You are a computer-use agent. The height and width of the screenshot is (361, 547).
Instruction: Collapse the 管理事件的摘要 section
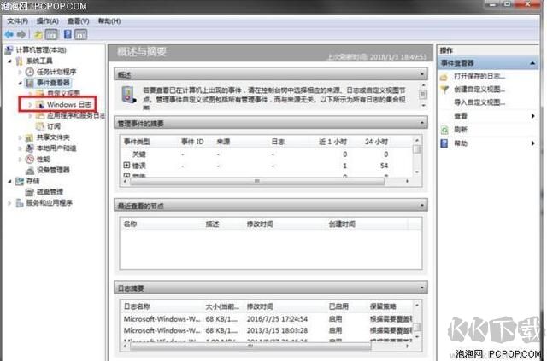pyautogui.click(x=422, y=123)
